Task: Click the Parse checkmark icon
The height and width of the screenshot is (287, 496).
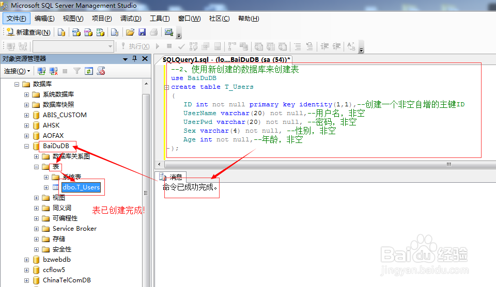Action: [x=181, y=46]
